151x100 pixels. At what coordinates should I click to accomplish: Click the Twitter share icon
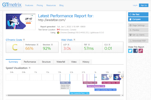(x=130, y=51)
